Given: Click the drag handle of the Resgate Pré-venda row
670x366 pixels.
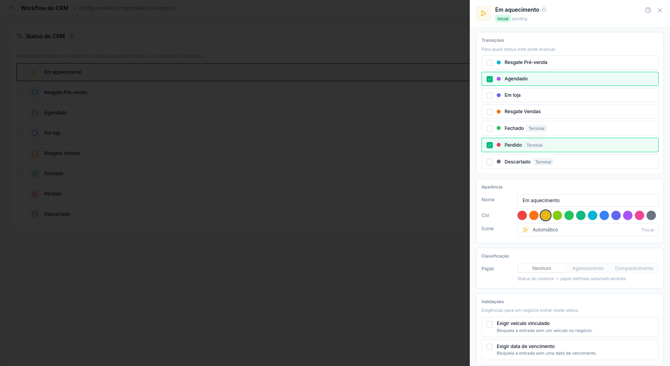Looking at the screenshot, I should point(22,92).
